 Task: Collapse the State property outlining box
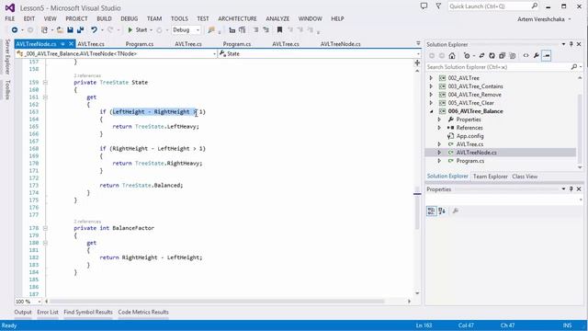[45, 82]
